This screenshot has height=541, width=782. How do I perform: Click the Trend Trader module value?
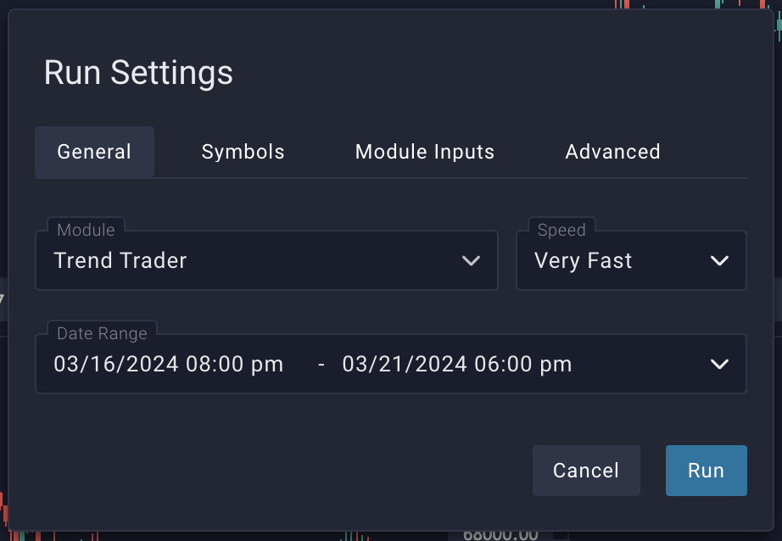coord(120,261)
